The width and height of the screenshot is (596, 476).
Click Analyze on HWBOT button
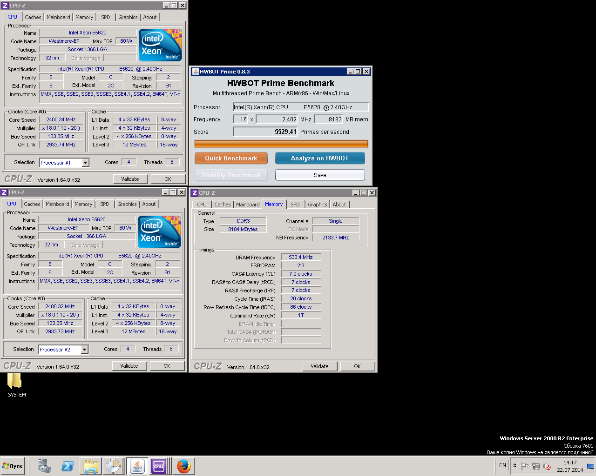pyautogui.click(x=320, y=158)
